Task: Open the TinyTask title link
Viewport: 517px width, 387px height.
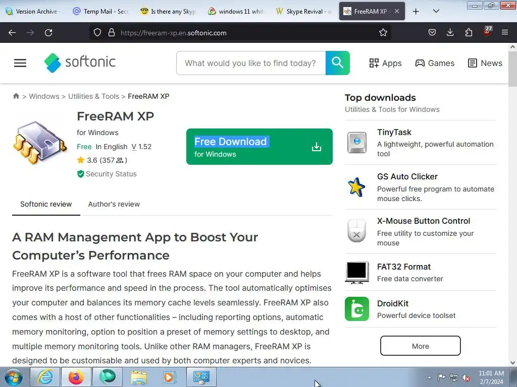Action: pyautogui.click(x=394, y=133)
